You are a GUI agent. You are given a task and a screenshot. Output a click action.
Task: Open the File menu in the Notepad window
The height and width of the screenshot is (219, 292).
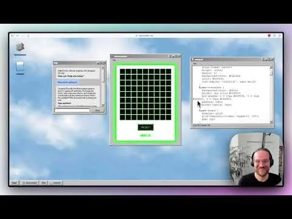click(x=195, y=63)
